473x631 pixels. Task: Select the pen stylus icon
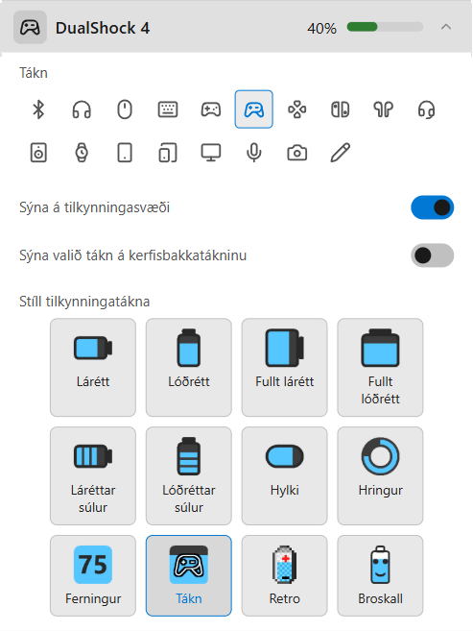340,153
